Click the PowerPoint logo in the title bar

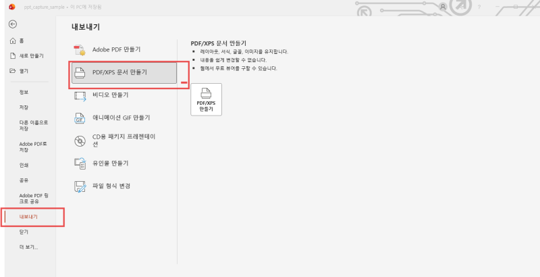pyautogui.click(x=12, y=7)
